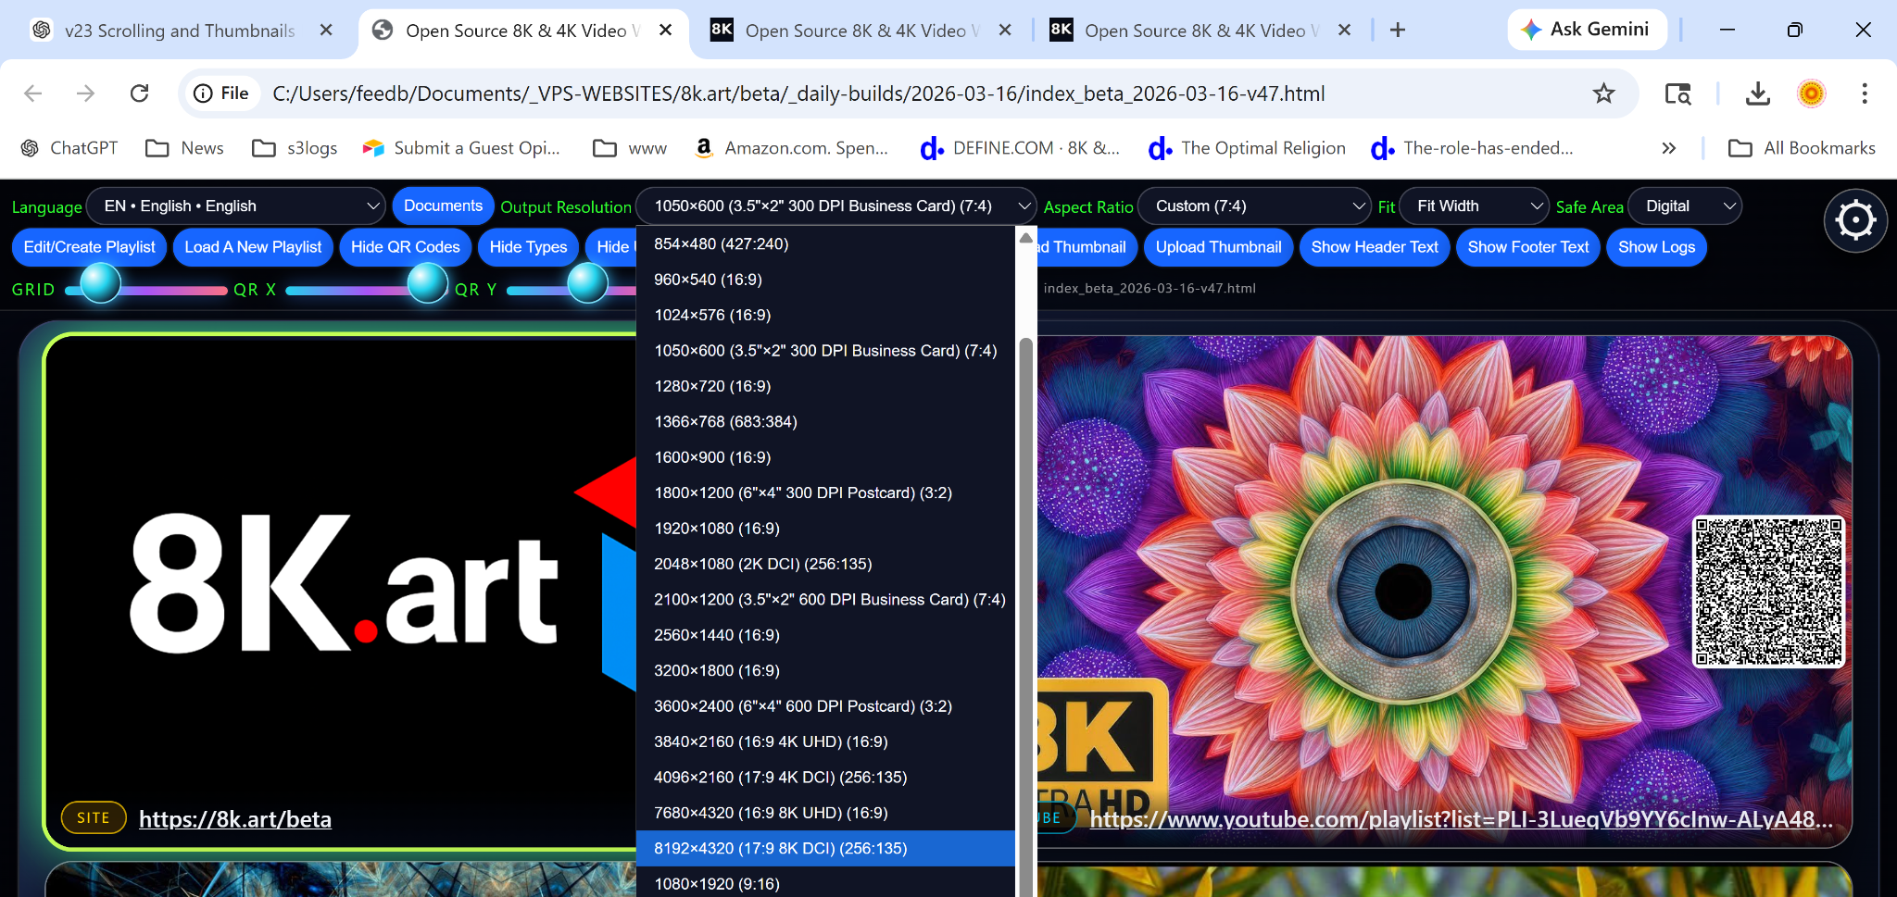1897x897 pixels.
Task: Bookmark this page with the star icon
Action: tap(1603, 93)
